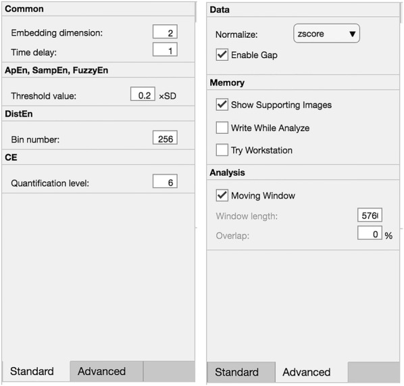Click the Overlap percentage field
The height and width of the screenshot is (386, 404).
(x=370, y=233)
